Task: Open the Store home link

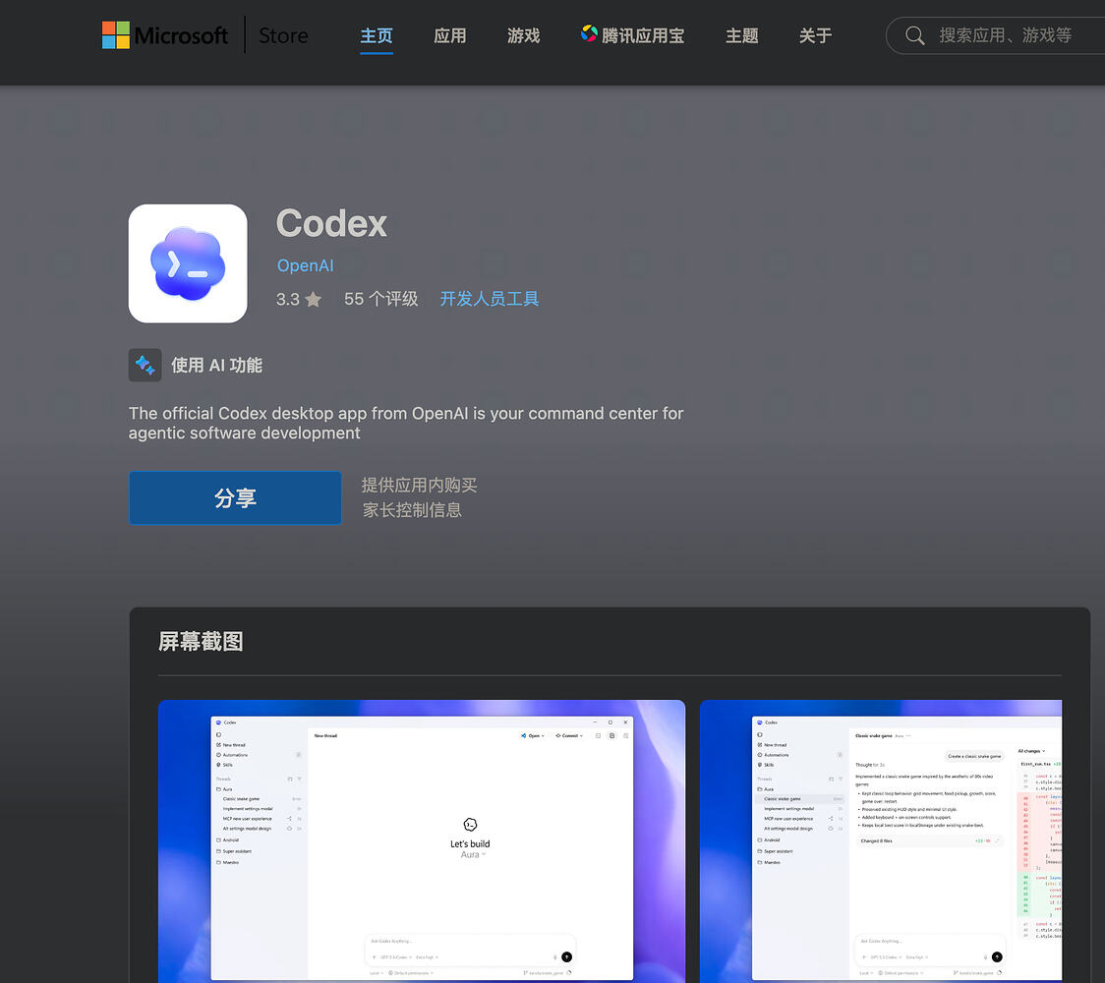Action: (282, 35)
